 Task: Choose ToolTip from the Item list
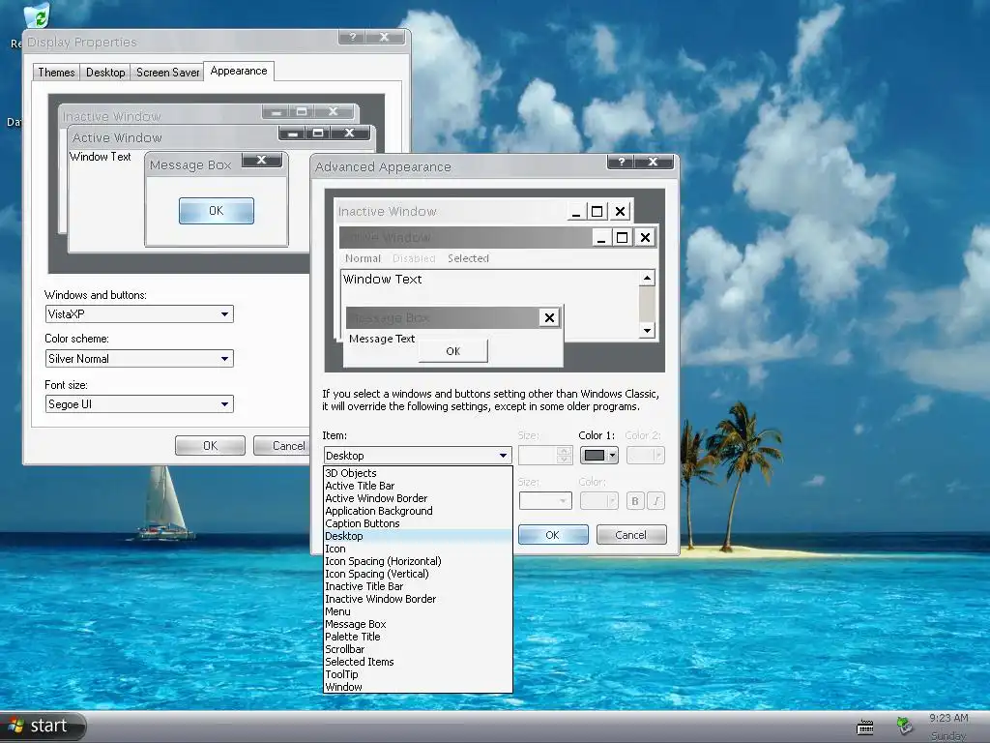click(418, 674)
